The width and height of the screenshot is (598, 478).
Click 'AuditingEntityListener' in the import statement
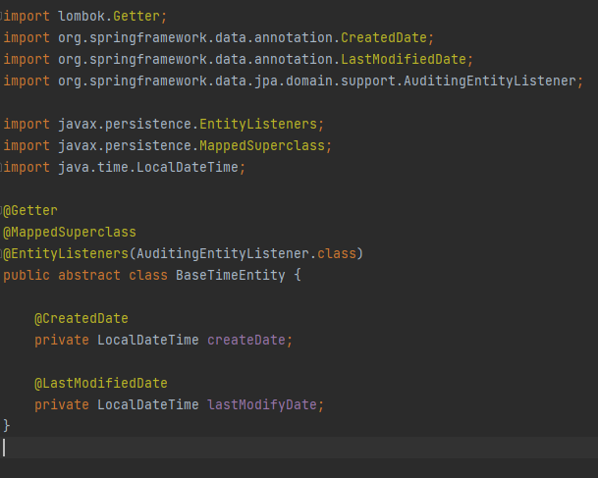(x=490, y=80)
